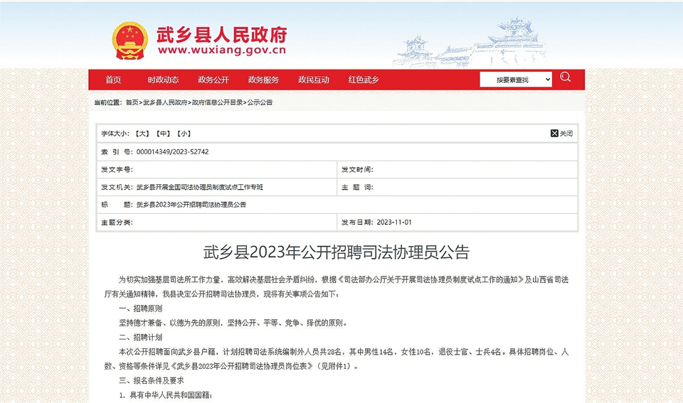Click 公示公告 breadcrumb link
The image size is (683, 403).
[x=260, y=102]
